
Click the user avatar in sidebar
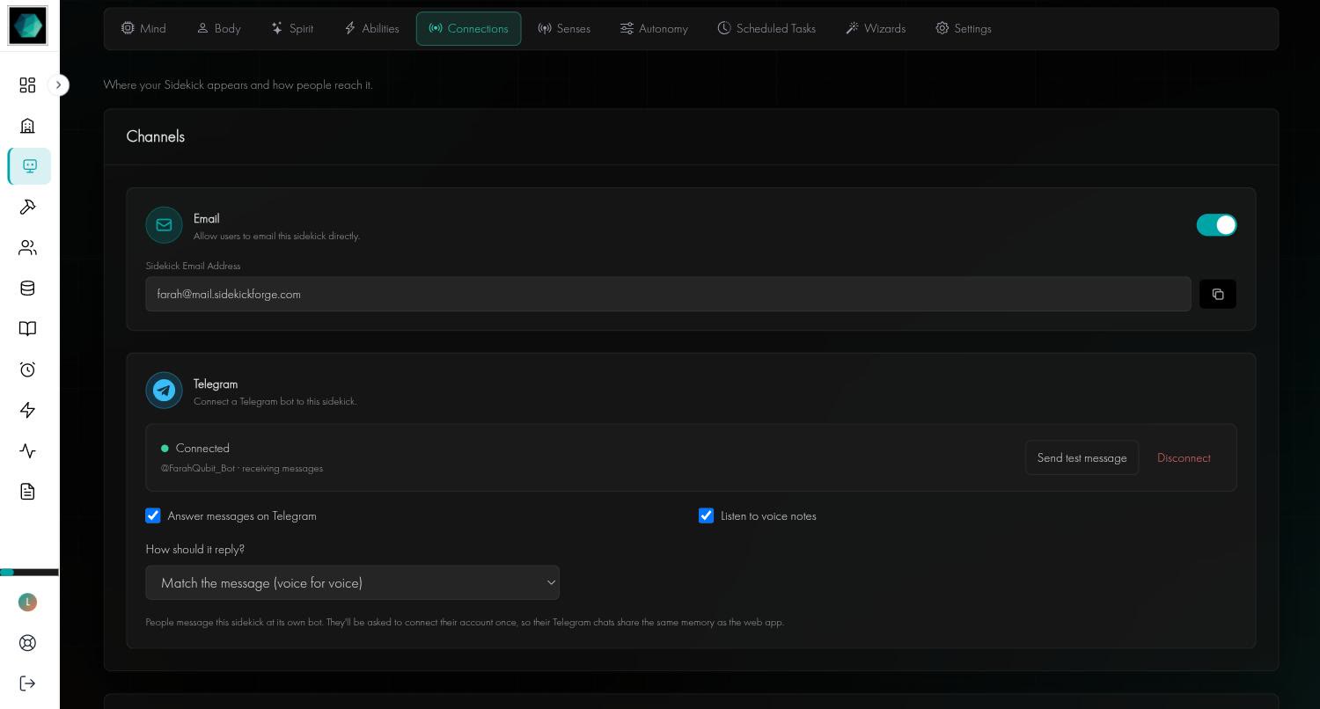coord(27,602)
